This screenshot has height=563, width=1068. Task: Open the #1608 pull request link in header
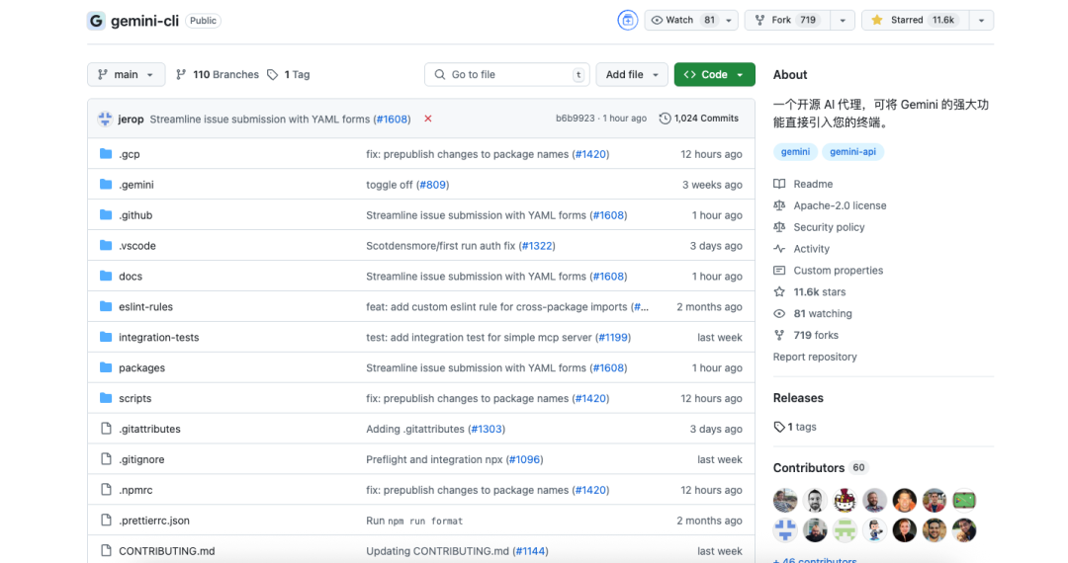tap(393, 119)
